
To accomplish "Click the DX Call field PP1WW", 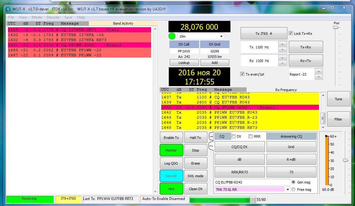I will [x=184, y=51].
